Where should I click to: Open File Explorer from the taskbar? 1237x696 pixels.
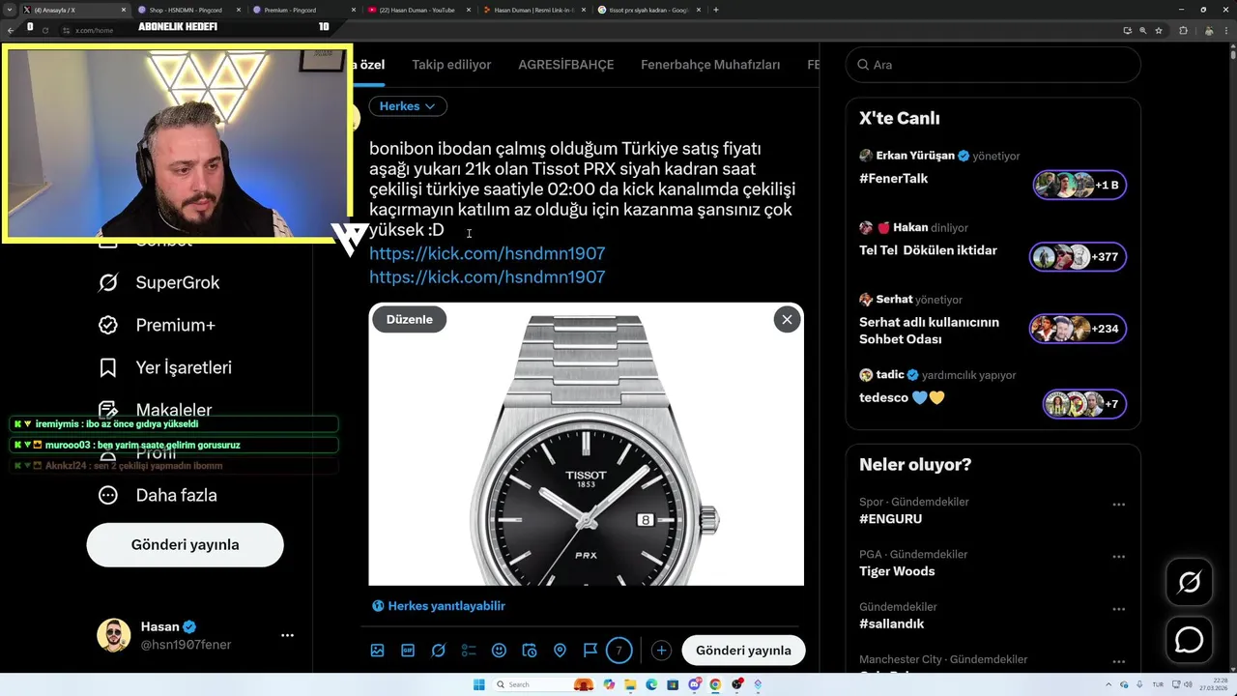tap(630, 684)
